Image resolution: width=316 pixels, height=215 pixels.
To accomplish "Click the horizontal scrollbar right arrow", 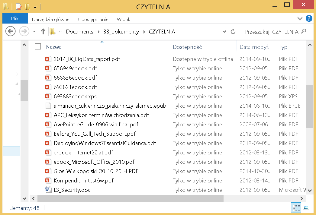I will pos(301,198).
